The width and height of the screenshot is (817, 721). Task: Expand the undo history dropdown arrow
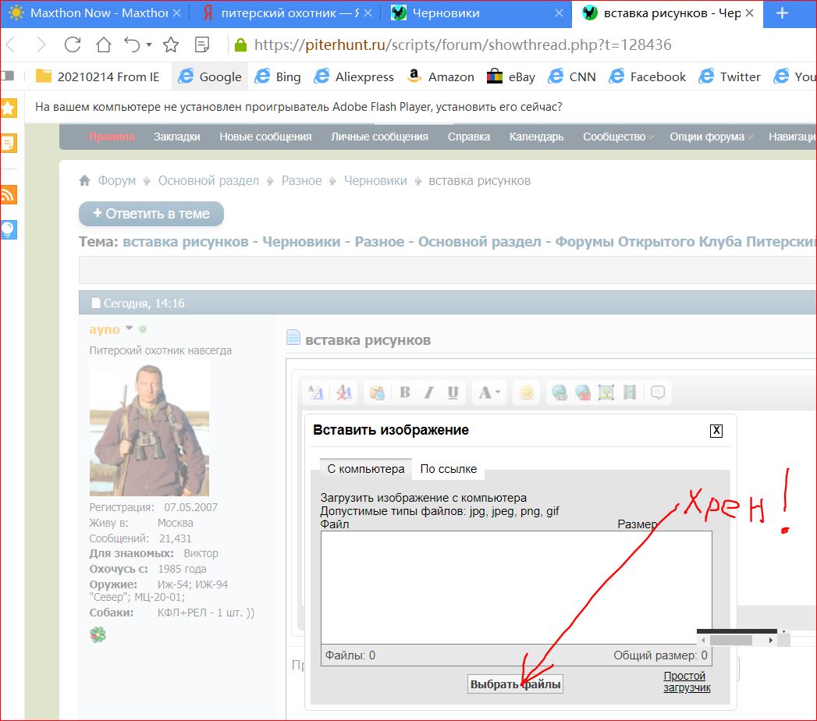[x=148, y=45]
